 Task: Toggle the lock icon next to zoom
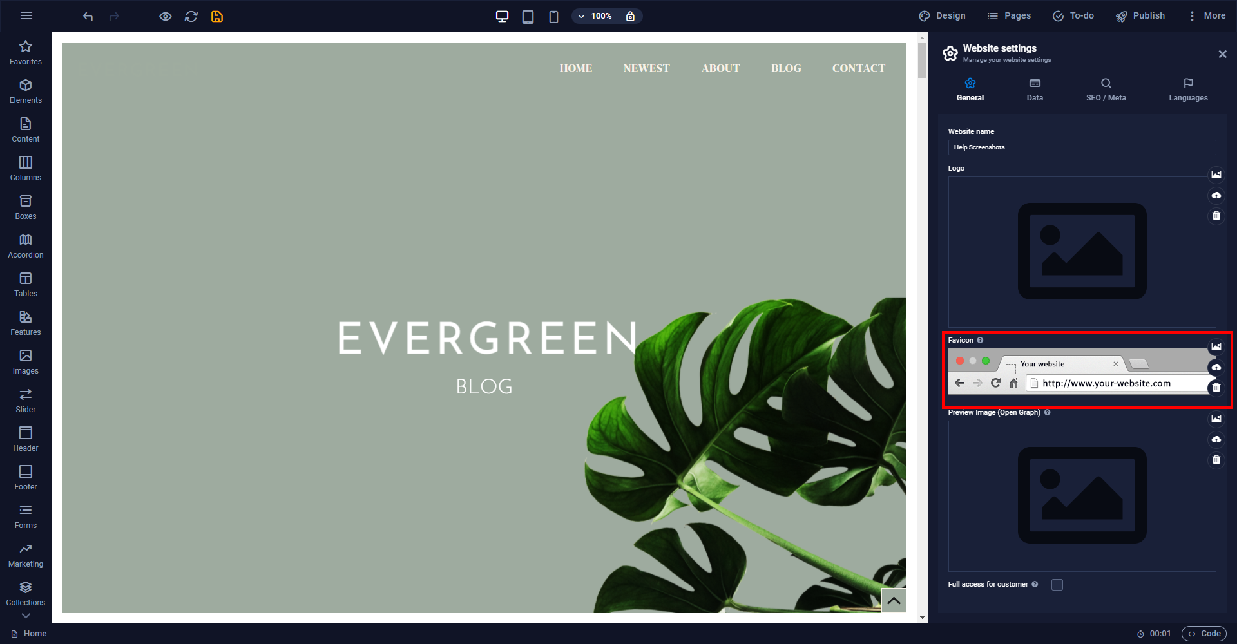pyautogui.click(x=630, y=16)
